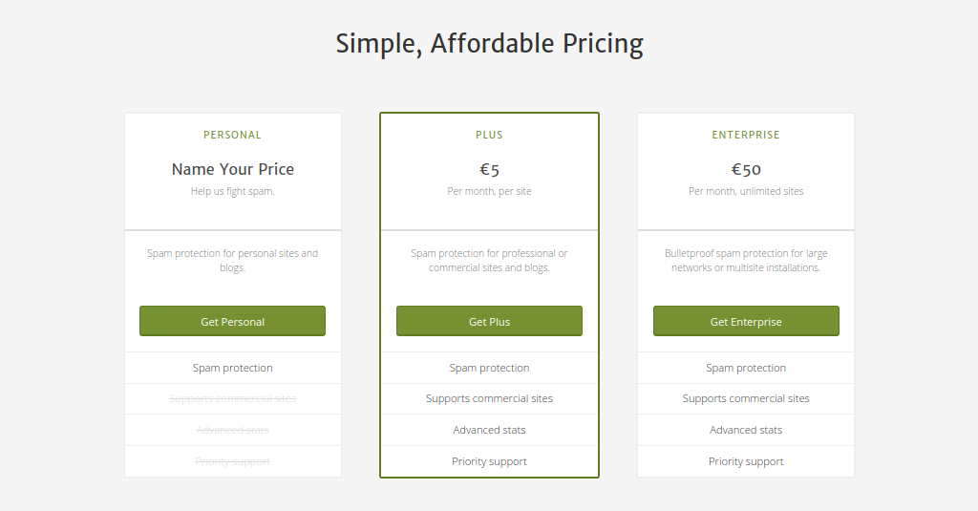
Task: Click Plus plan's "Advanced stats" feature
Action: pos(489,430)
